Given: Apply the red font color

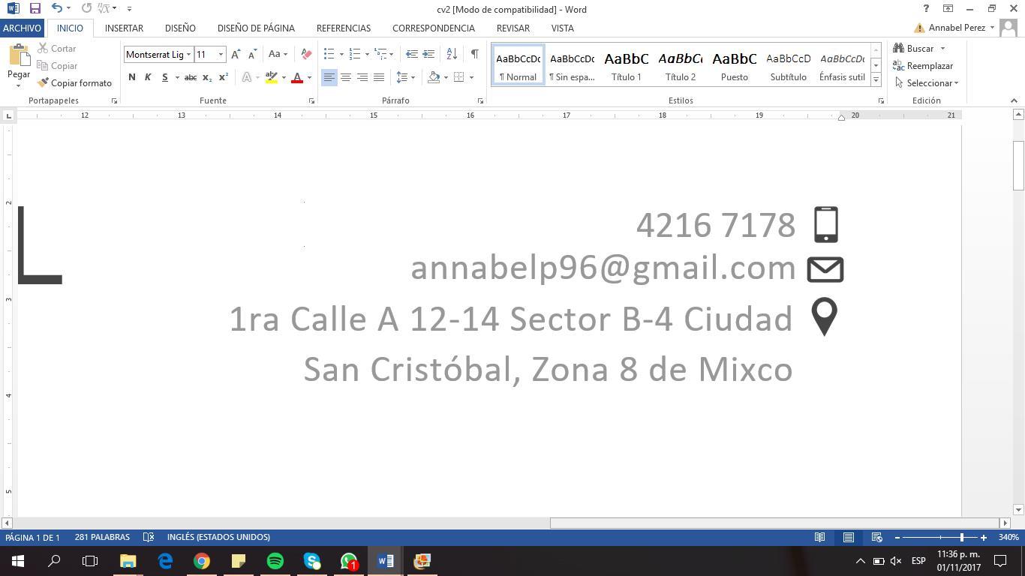Looking at the screenshot, I should tap(297, 77).
